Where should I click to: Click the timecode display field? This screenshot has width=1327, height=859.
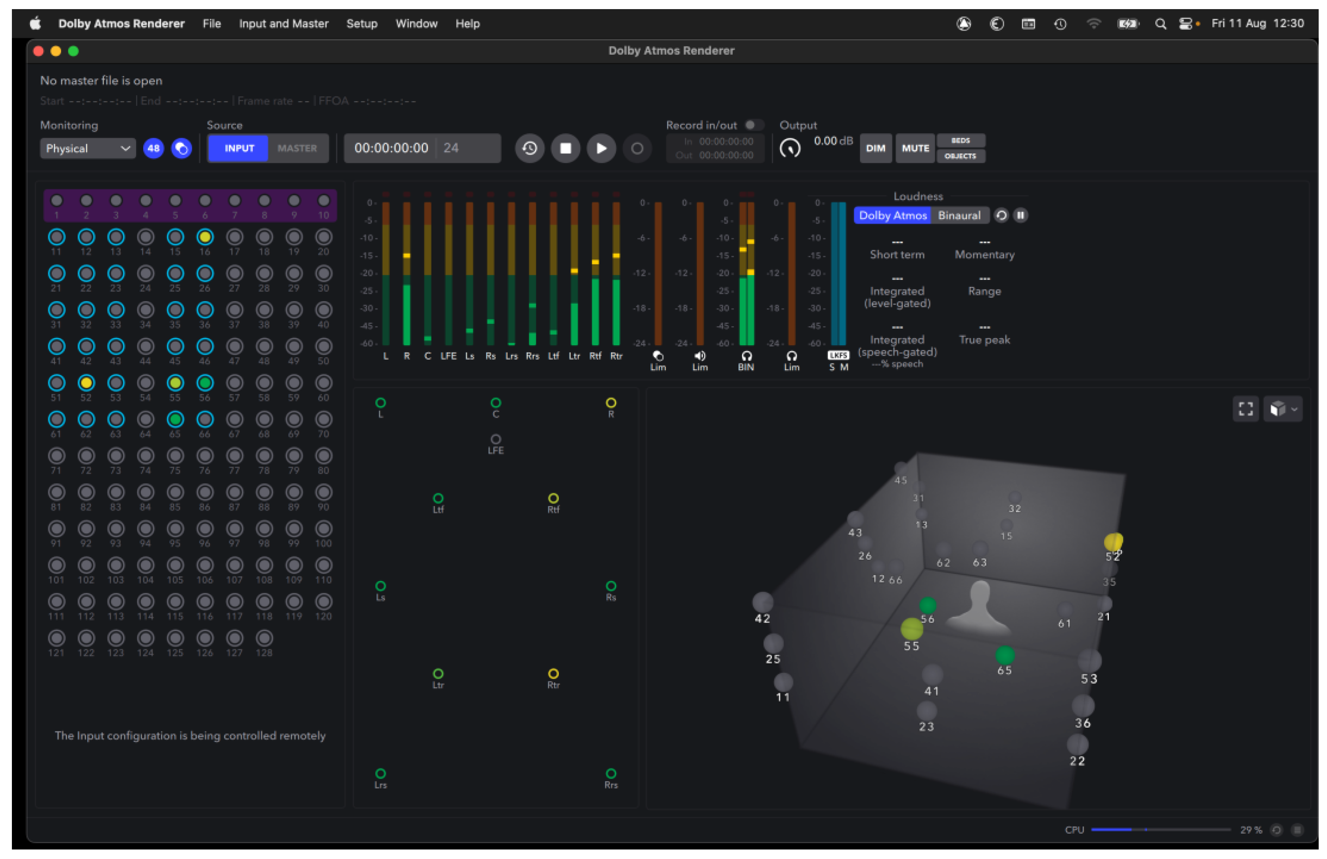pos(391,148)
